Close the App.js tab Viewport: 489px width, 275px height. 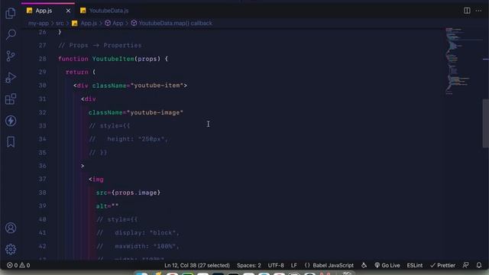point(68,11)
